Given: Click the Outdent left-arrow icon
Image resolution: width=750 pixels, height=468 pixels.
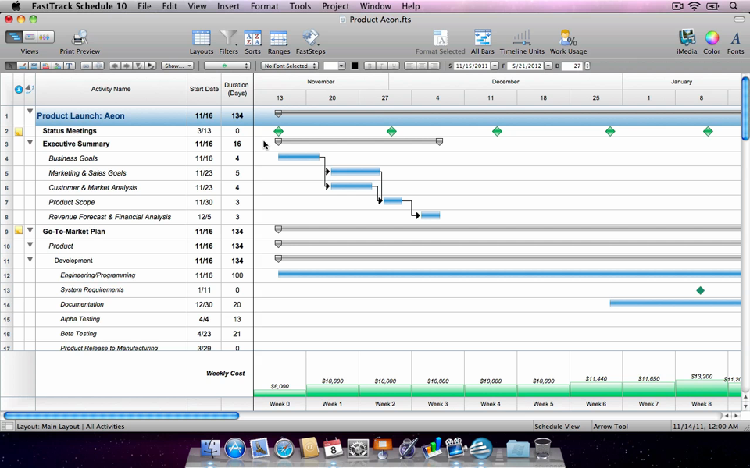Looking at the screenshot, I should pos(114,66).
